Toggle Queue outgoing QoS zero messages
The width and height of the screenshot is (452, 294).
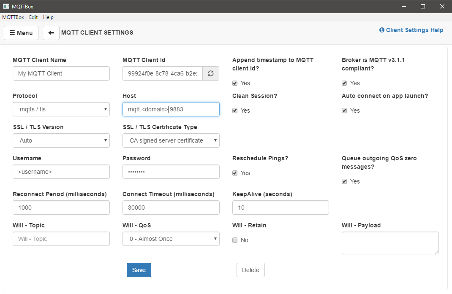pos(344,181)
